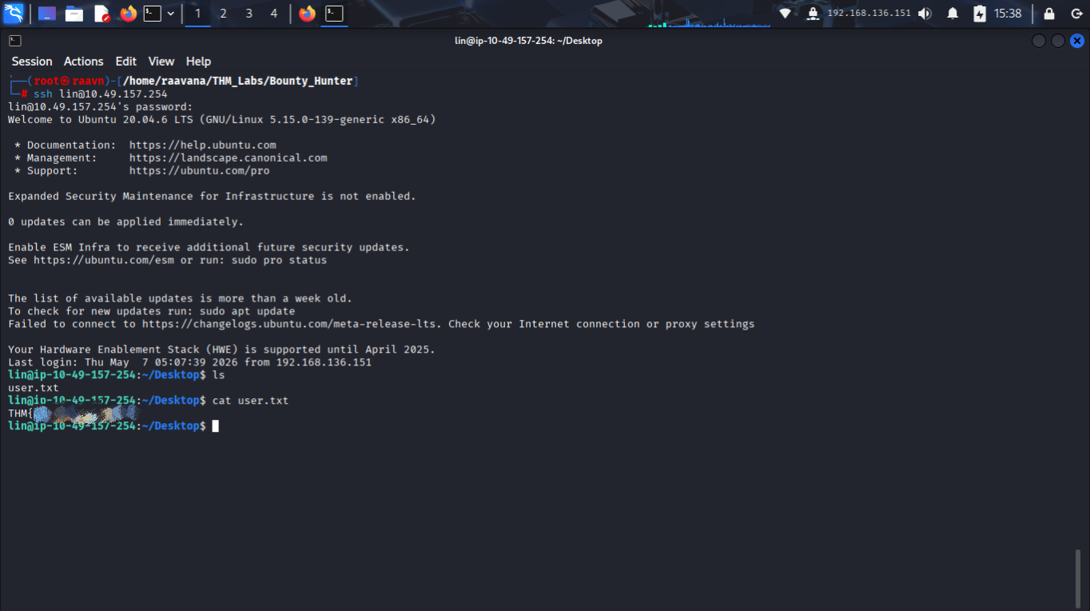Click the clock showing 15:38
This screenshot has width=1090, height=611.
tap(1008, 14)
